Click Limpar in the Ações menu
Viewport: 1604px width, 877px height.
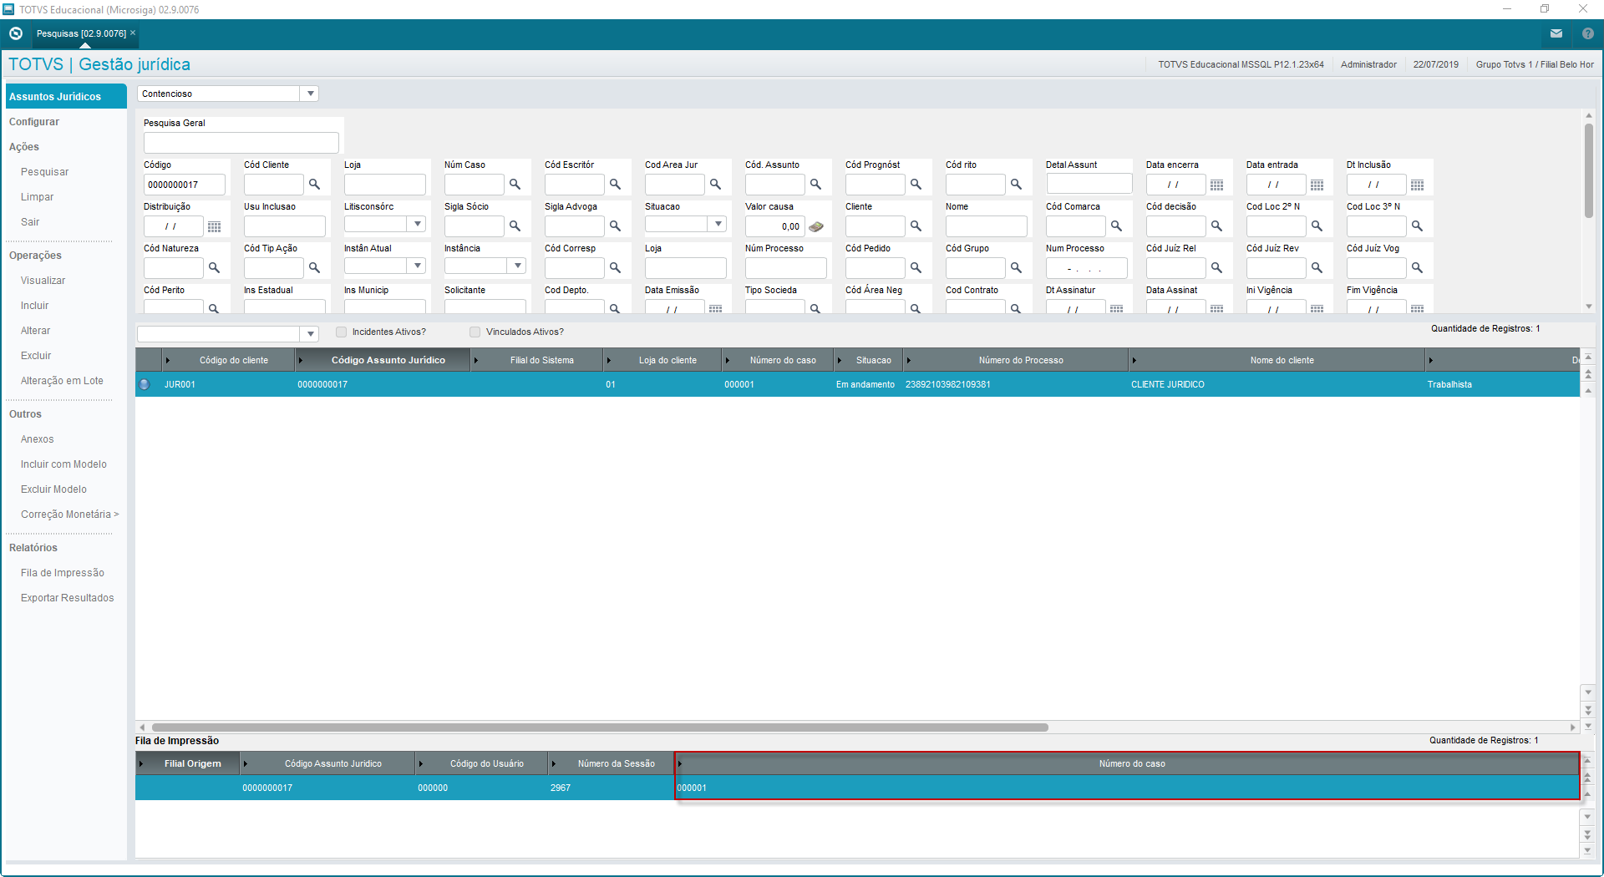38,197
